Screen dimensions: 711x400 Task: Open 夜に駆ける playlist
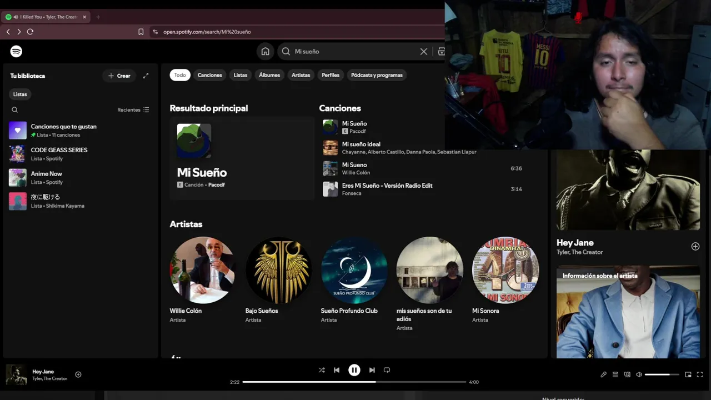click(81, 201)
